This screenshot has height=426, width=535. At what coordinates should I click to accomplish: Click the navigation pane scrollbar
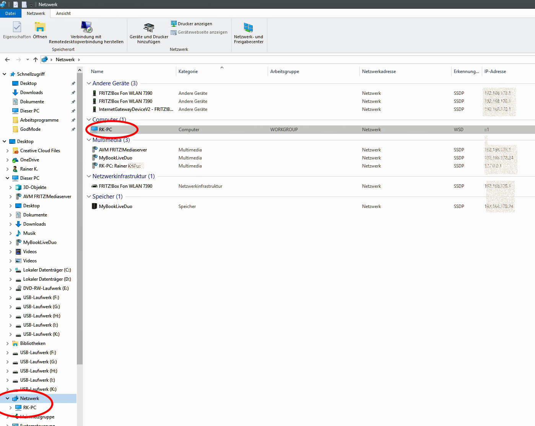point(80,218)
